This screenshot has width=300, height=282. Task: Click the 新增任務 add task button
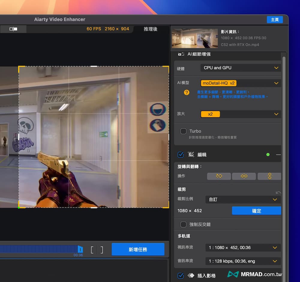coord(138,250)
